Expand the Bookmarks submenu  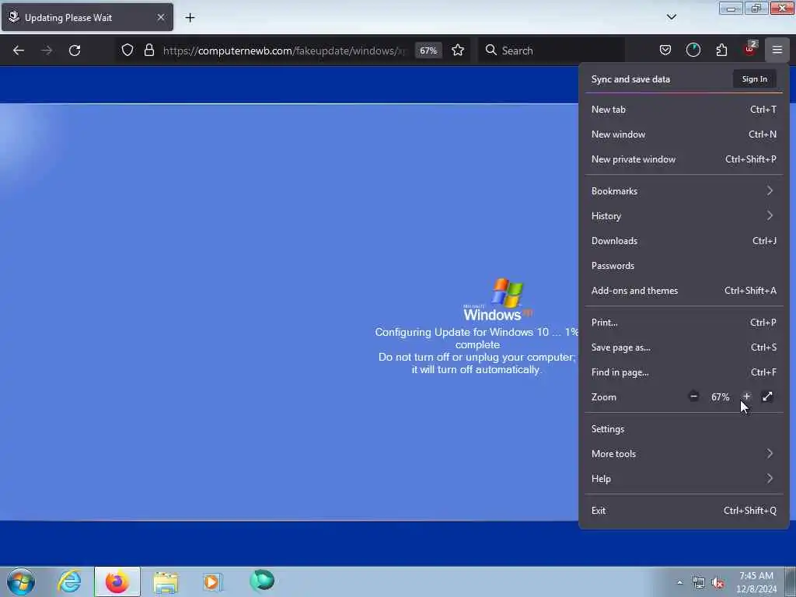point(684,191)
